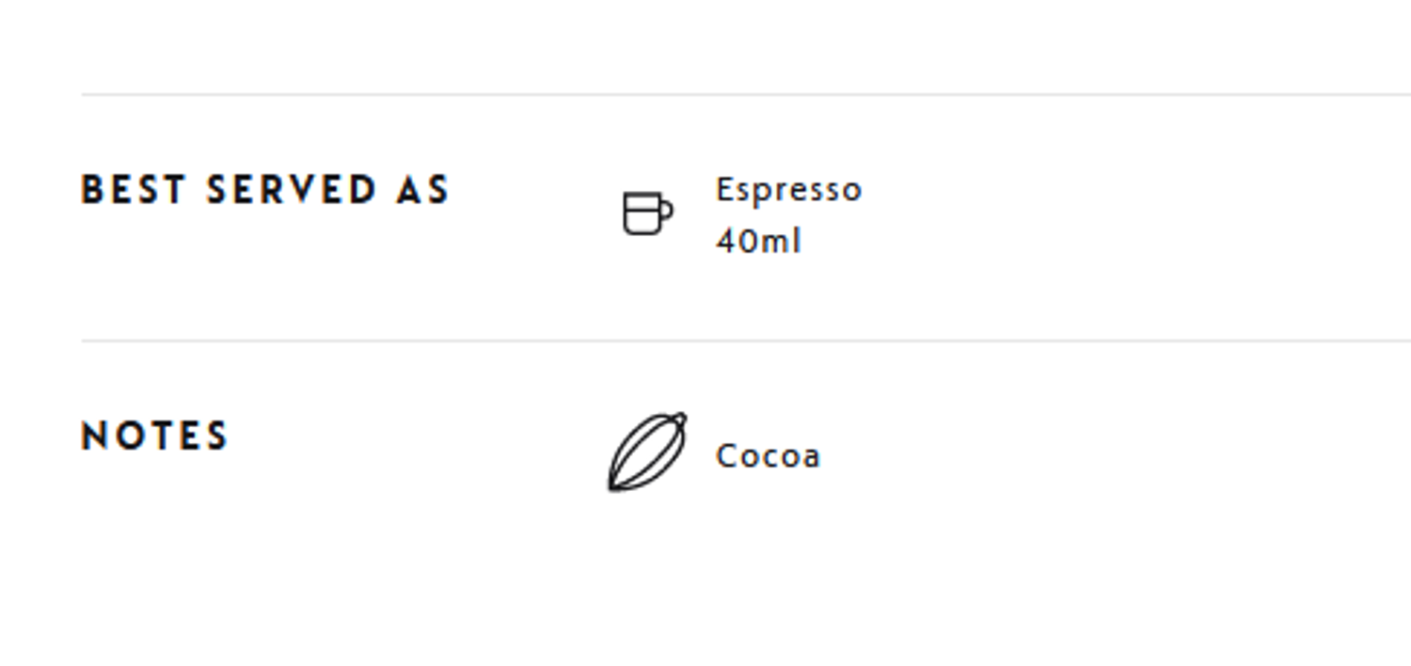Click the "Cocoa" tasting note label
Image resolution: width=1411 pixels, height=666 pixels.
768,456
